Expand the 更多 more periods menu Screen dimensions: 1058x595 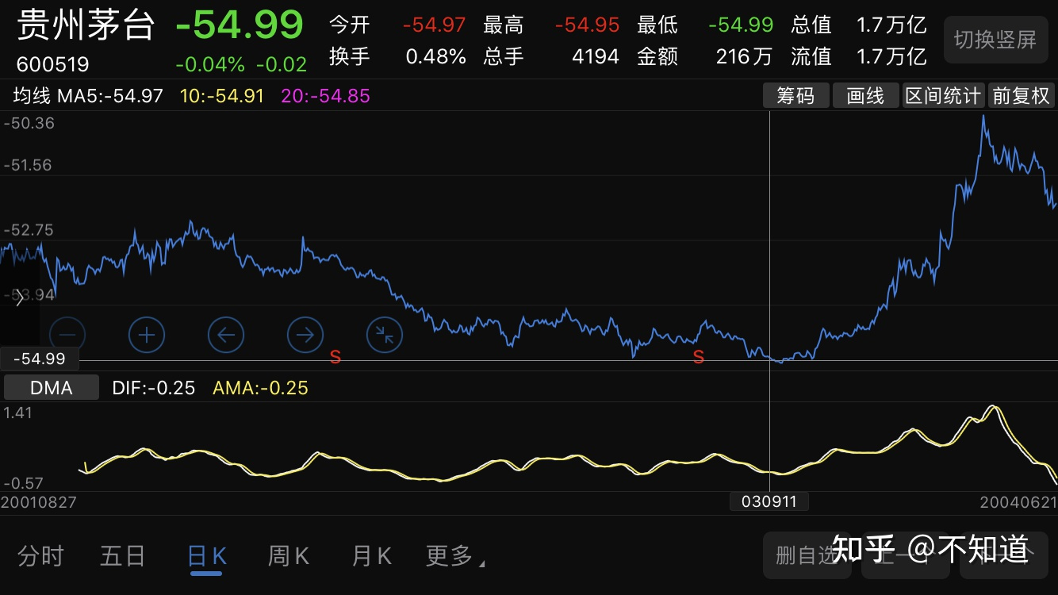(x=455, y=556)
